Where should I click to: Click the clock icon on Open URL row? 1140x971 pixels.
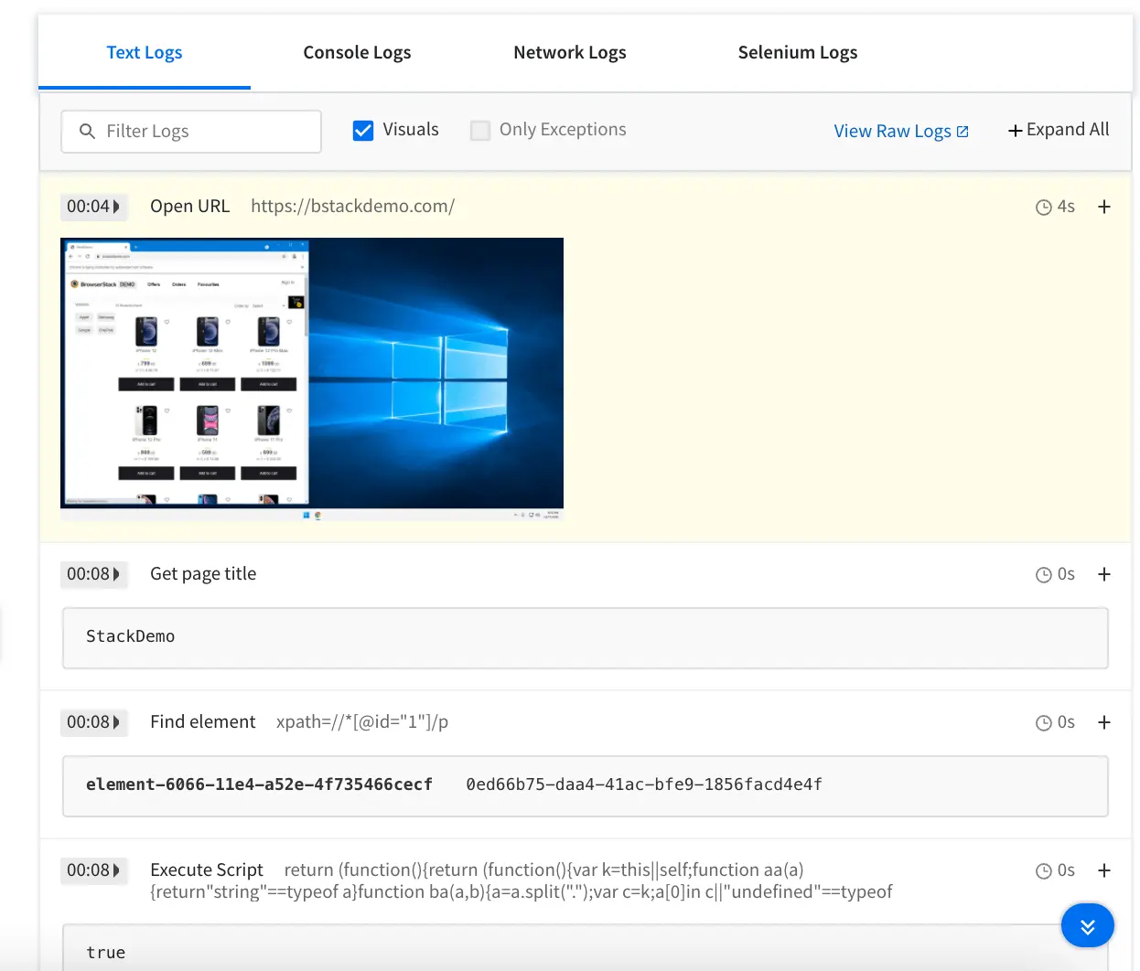tap(1043, 208)
